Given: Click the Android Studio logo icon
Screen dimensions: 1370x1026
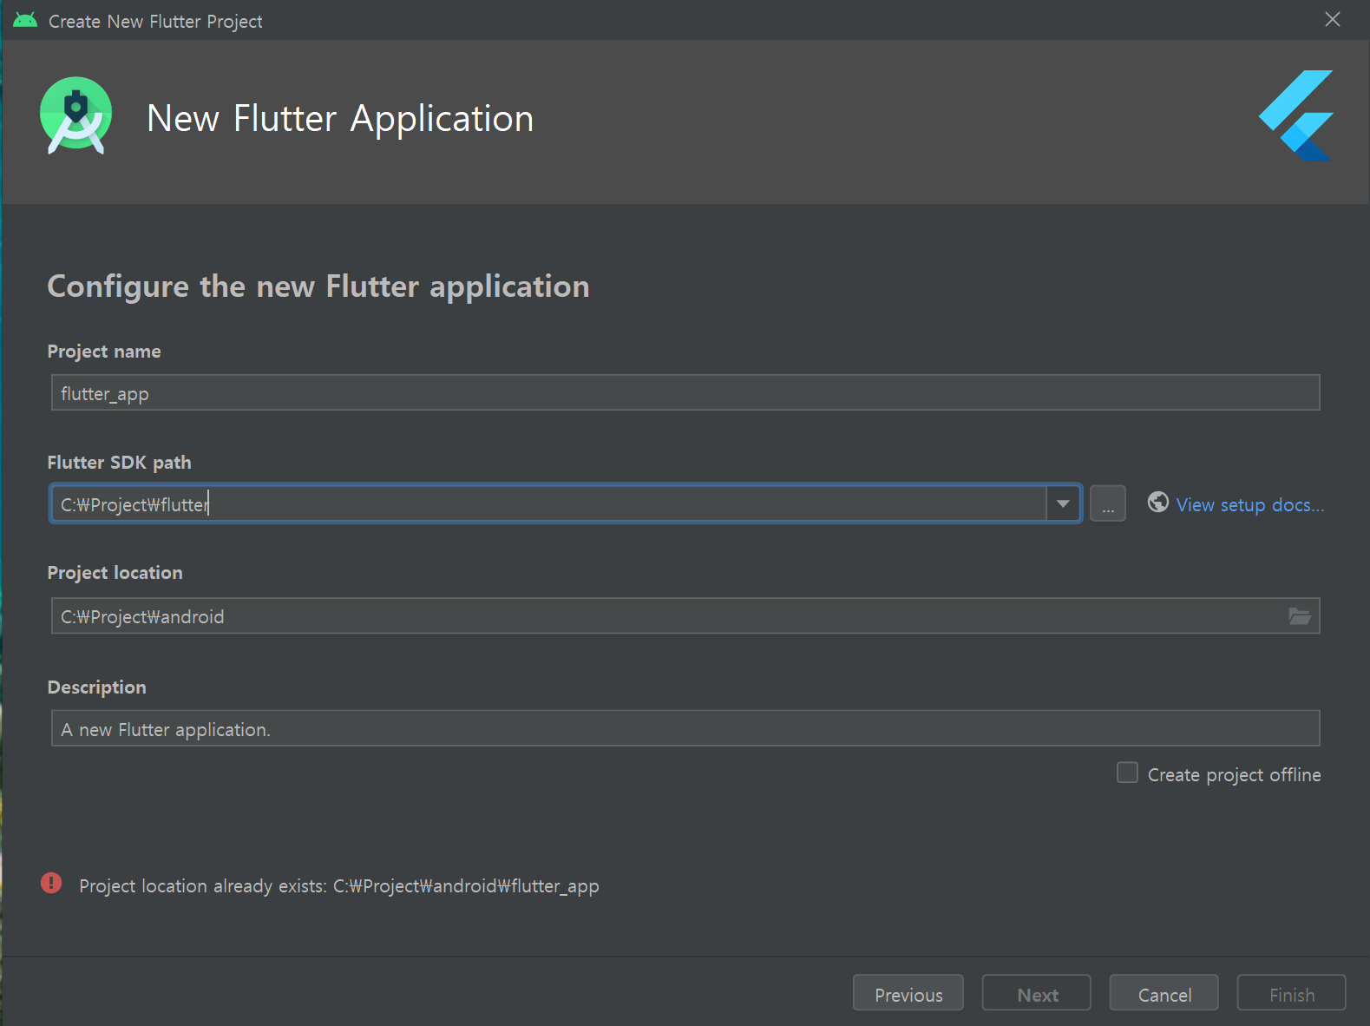Looking at the screenshot, I should tap(76, 116).
